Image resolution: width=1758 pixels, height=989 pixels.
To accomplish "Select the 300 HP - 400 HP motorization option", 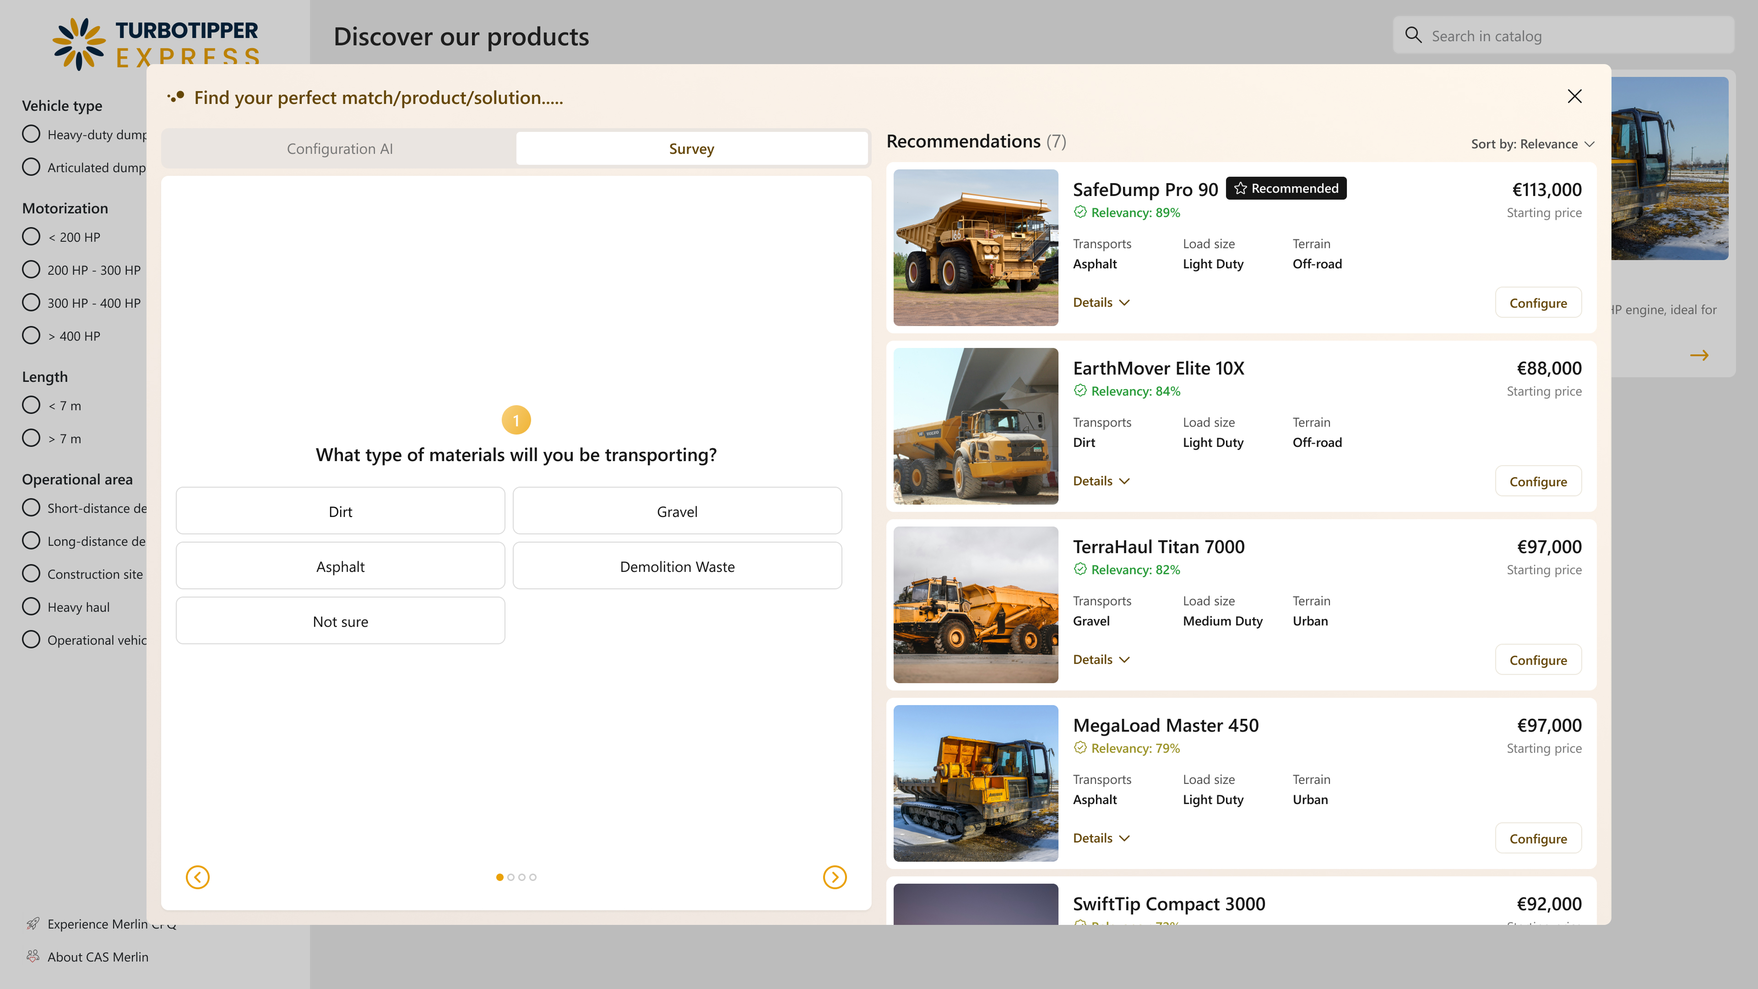I will point(31,302).
